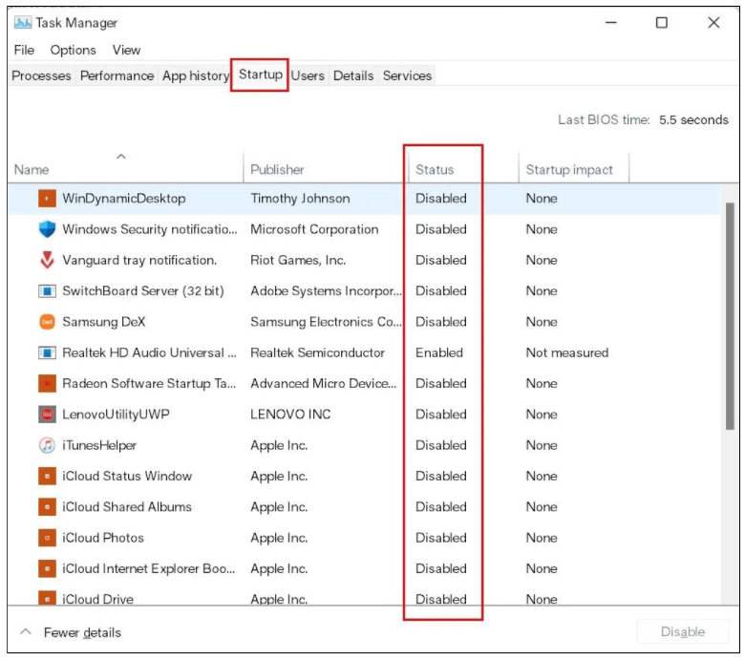Viewport: 745px width, 661px height.
Task: Select Windows Security notification row name
Action: [x=150, y=229]
